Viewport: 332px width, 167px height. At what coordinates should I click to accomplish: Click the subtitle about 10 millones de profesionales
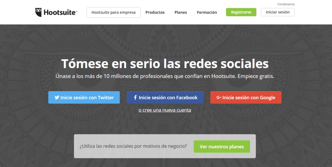point(165,76)
